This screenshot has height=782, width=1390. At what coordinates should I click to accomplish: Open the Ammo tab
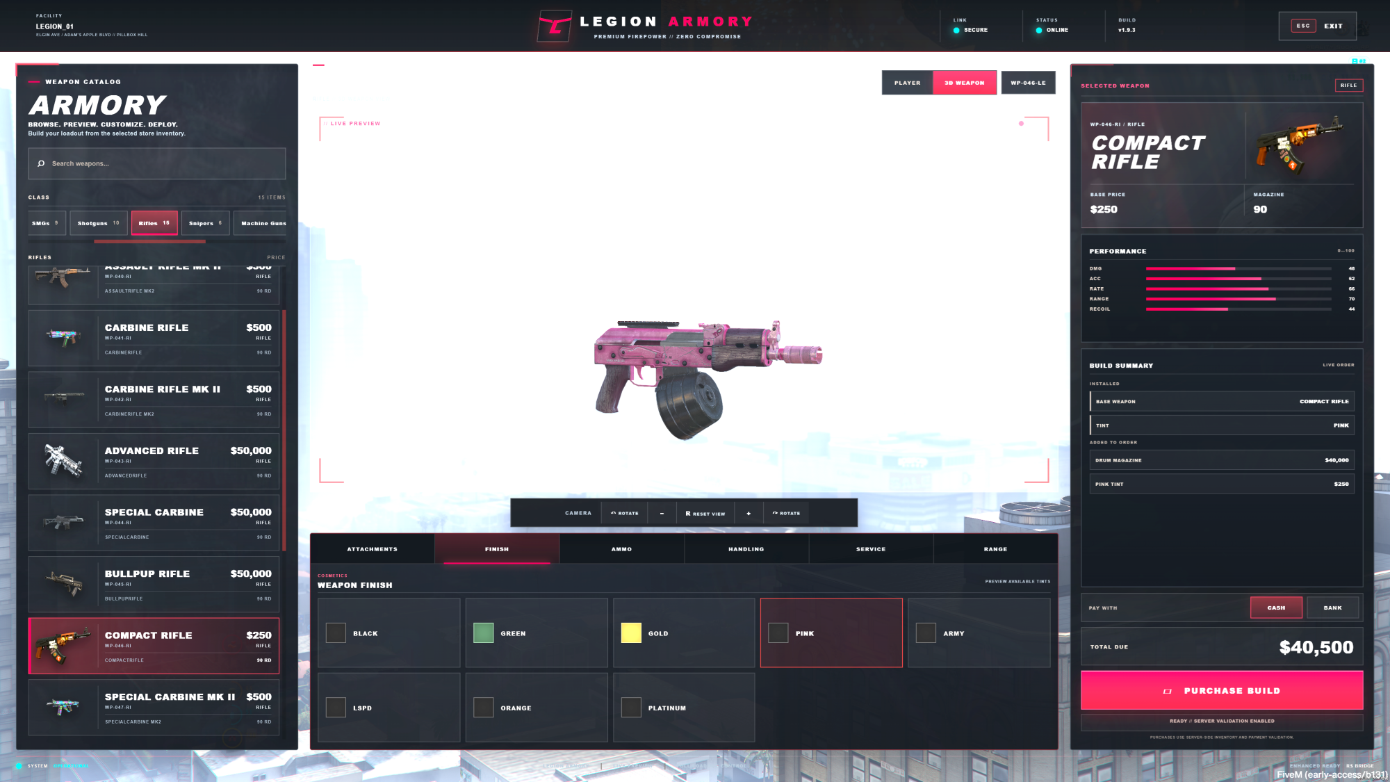point(621,549)
